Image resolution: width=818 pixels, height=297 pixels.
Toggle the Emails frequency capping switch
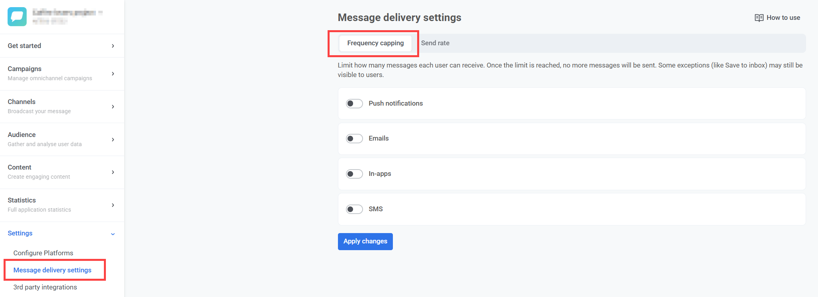(x=354, y=139)
